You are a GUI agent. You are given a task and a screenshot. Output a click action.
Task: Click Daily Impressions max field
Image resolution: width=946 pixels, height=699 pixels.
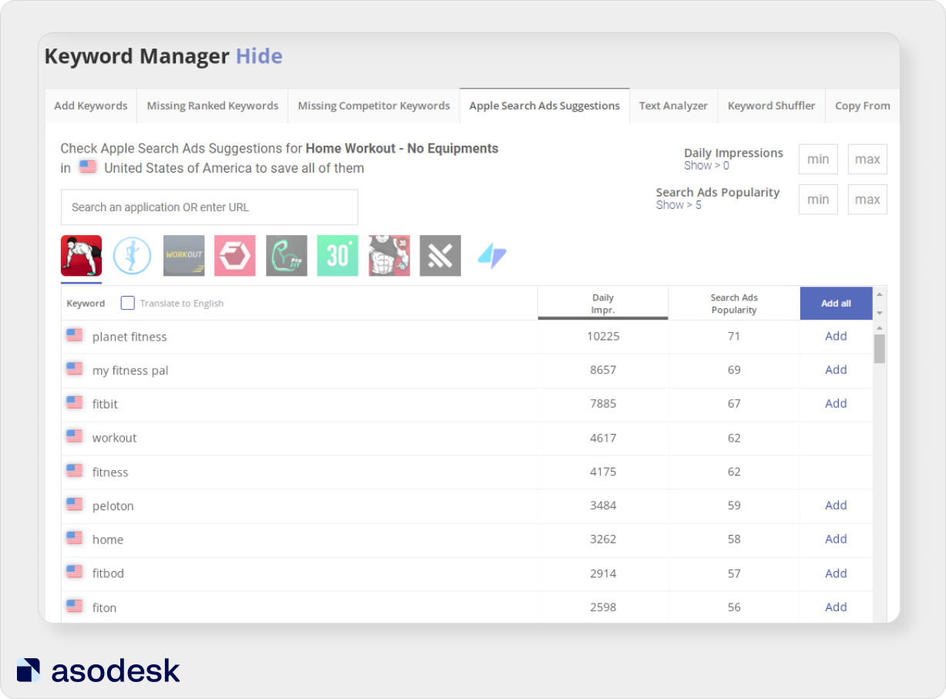[867, 160]
